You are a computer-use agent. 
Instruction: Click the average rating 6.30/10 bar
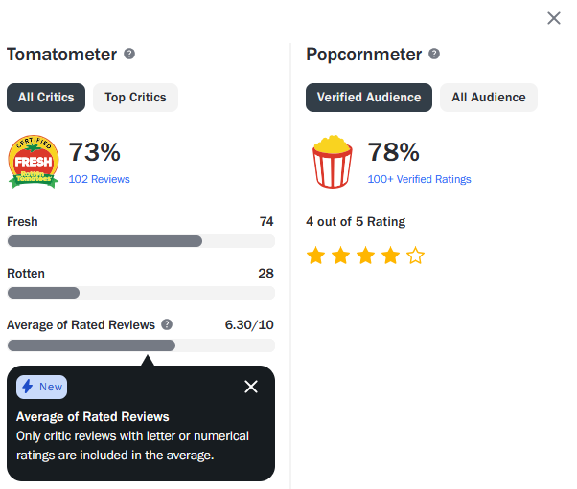(x=141, y=345)
